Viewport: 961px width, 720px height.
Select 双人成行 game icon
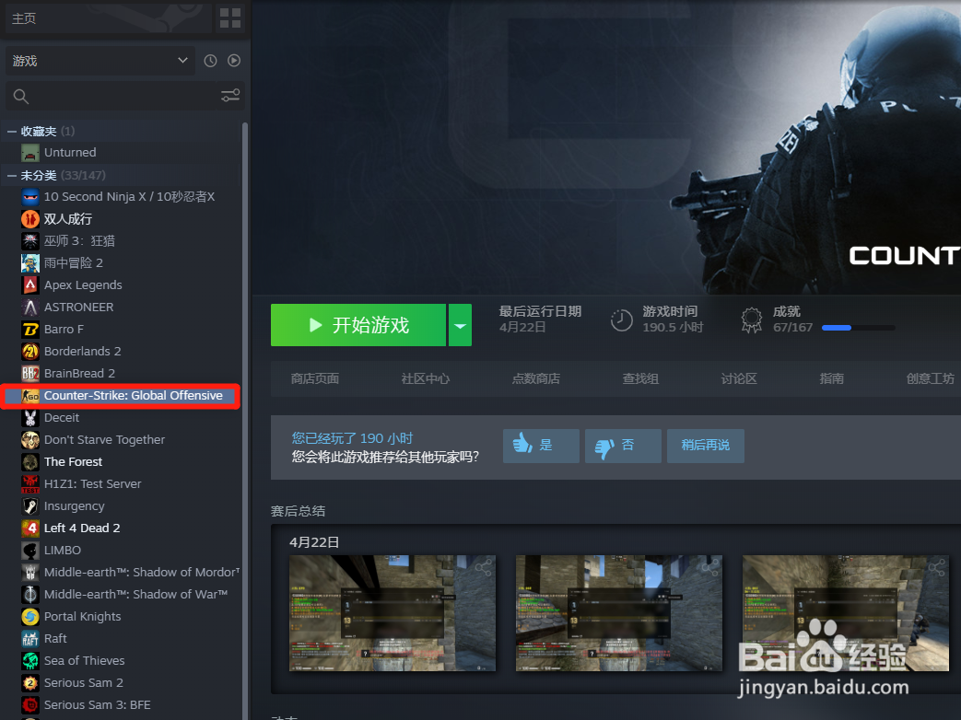30,219
